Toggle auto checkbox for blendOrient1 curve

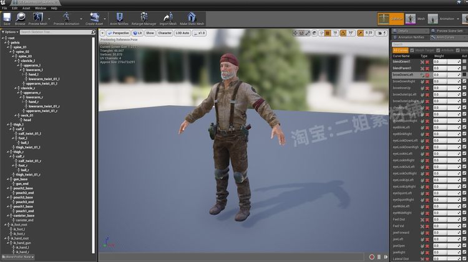click(464, 62)
